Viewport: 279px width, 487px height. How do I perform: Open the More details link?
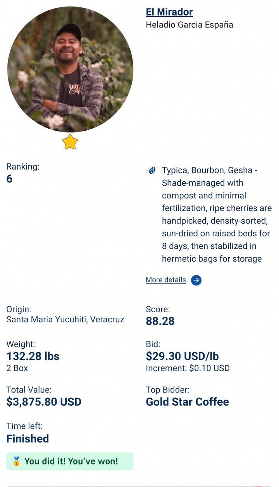coord(166,280)
